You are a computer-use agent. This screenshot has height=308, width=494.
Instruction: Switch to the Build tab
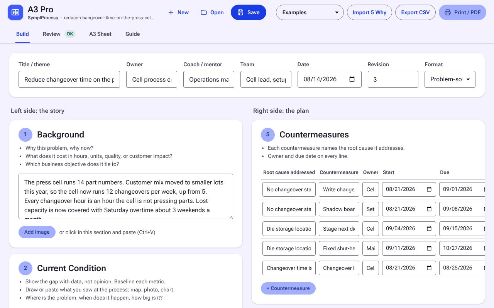click(22, 34)
